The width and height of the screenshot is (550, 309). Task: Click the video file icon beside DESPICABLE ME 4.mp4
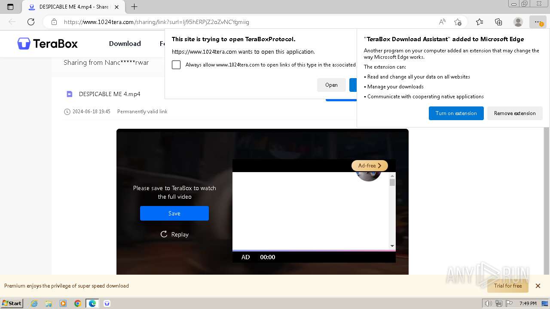tap(69, 94)
